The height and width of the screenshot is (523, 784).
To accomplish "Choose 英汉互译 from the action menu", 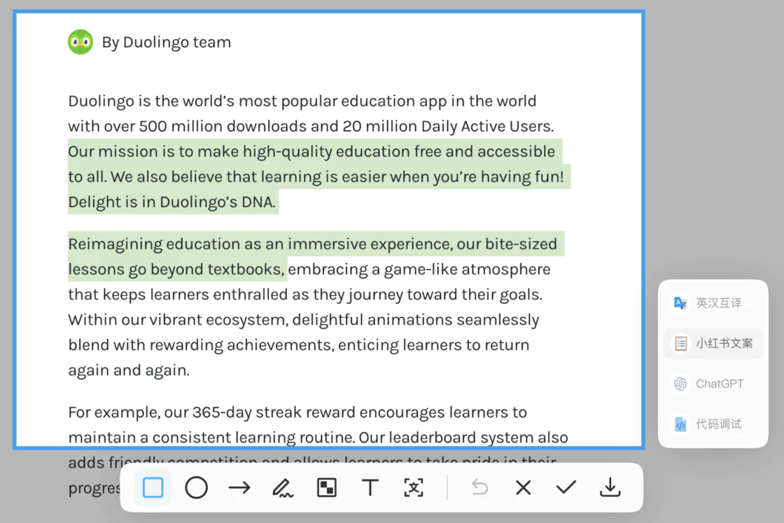I will pyautogui.click(x=713, y=303).
